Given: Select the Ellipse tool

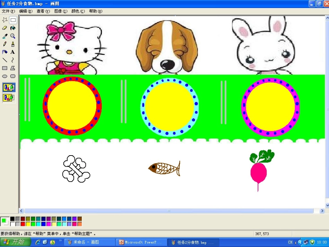Looking at the screenshot, I should pos(5,76).
